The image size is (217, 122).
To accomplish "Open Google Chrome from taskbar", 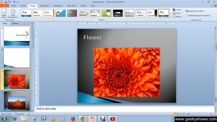I will click(83, 119).
